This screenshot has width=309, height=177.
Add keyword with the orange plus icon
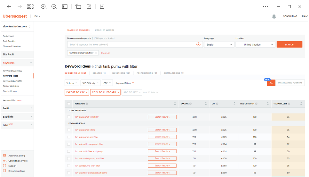pyautogui.click(x=198, y=45)
